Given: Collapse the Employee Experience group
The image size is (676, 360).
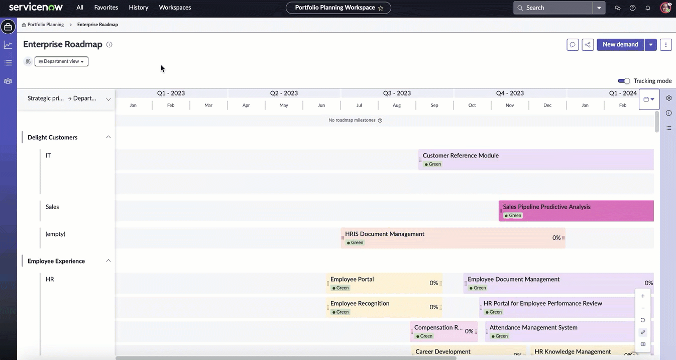Looking at the screenshot, I should tap(108, 261).
